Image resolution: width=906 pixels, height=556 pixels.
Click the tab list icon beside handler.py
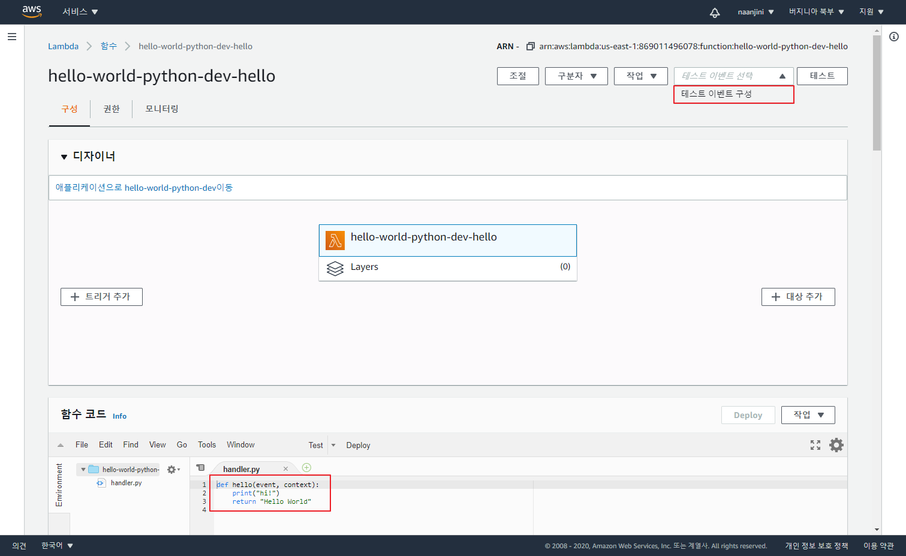click(200, 468)
